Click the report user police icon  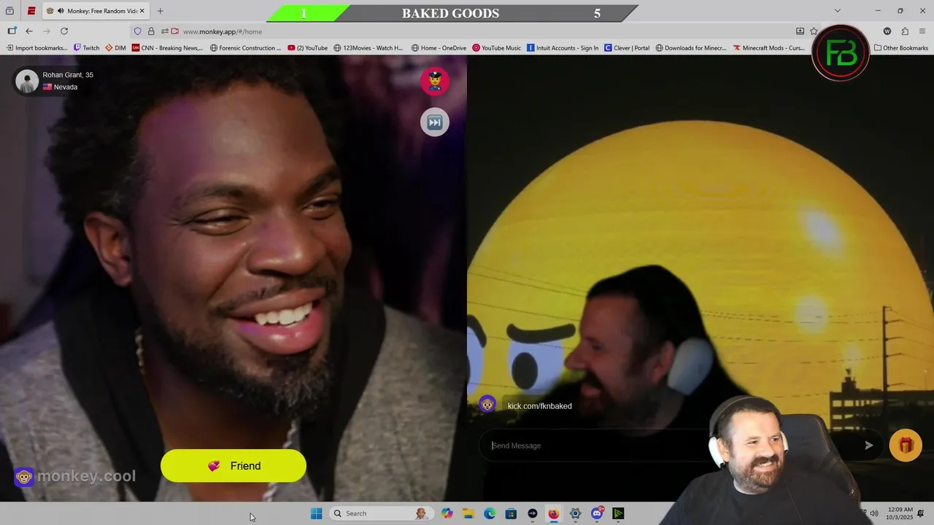point(435,81)
